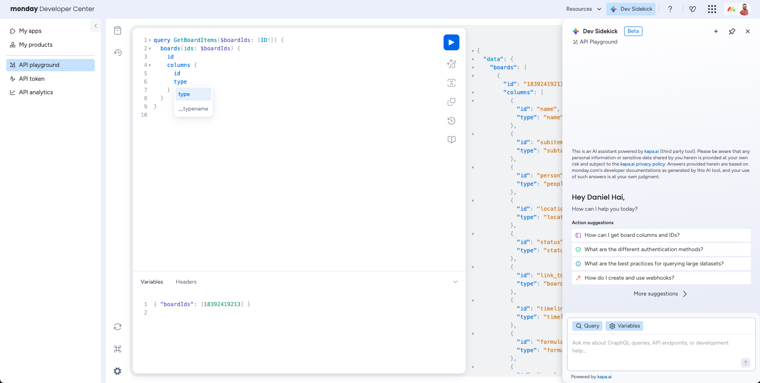Select API playground in sidebar
Viewport: 760px width, 383px height.
[x=51, y=65]
